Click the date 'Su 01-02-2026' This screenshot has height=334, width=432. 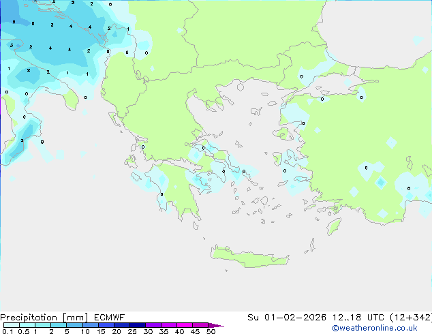(x=287, y=318)
